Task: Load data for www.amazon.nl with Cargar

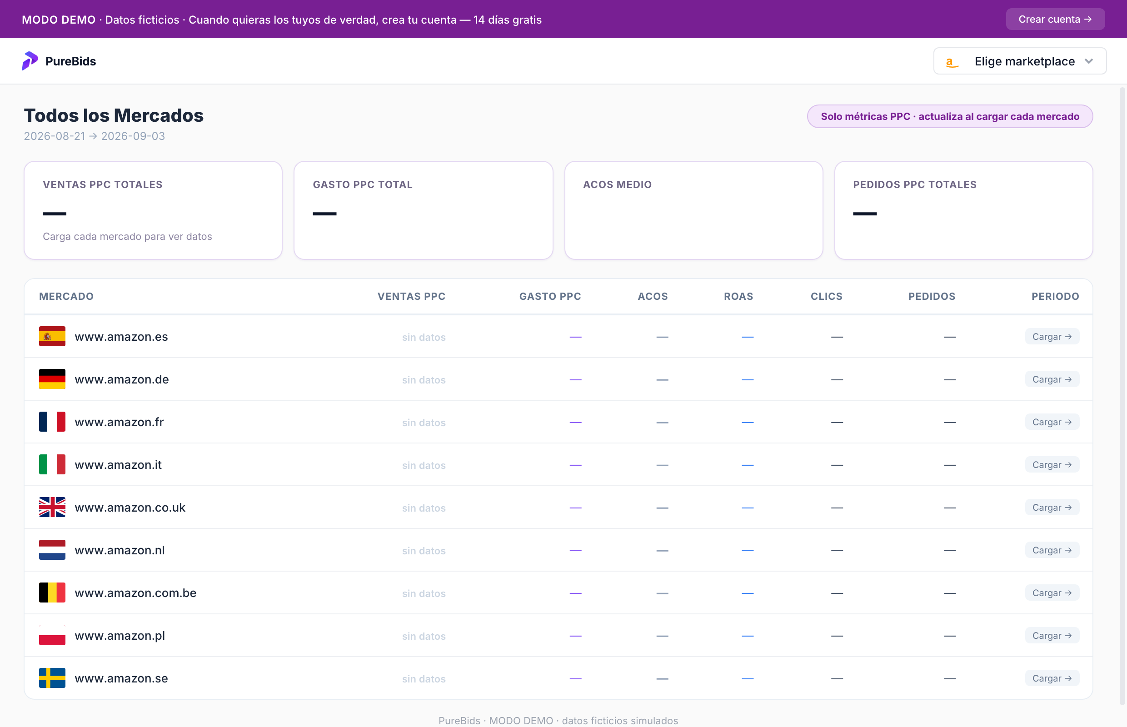Action: 1052,550
